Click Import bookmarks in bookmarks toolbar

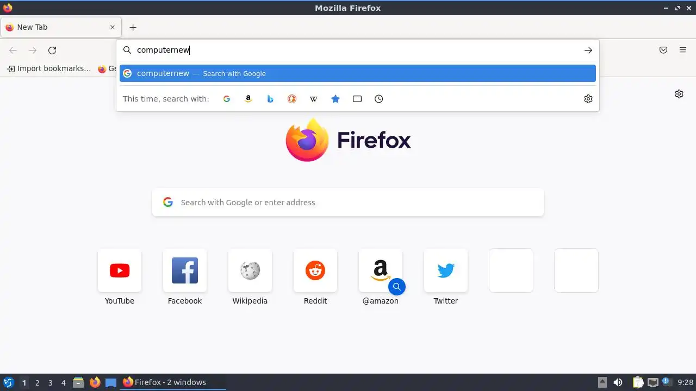[x=49, y=68]
